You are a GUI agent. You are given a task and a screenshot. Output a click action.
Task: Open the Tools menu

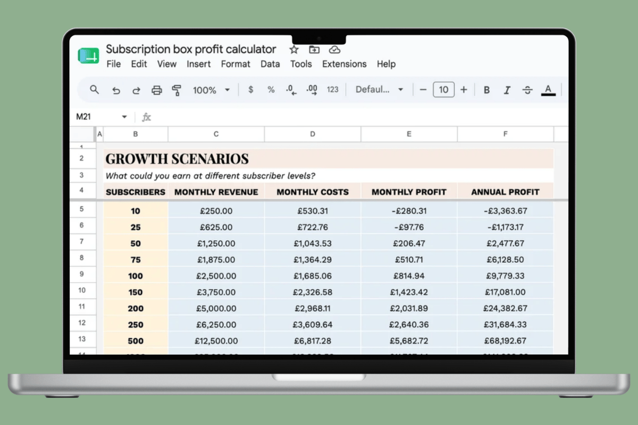coord(301,64)
